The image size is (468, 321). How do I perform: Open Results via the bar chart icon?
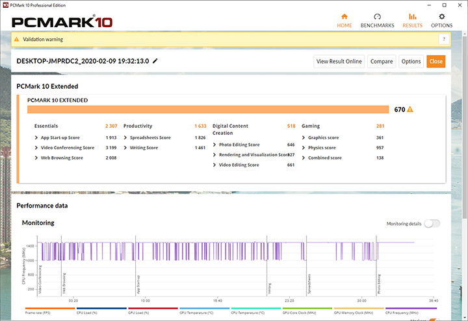(x=413, y=16)
